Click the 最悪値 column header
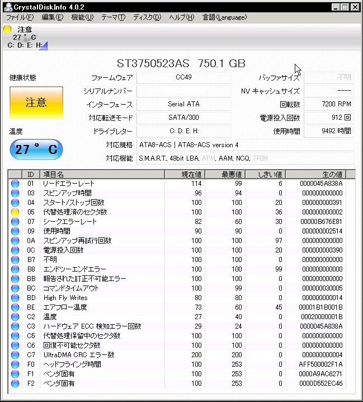The image size is (363, 402). 225,175
